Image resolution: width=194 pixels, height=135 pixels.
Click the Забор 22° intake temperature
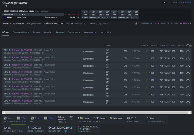click(65, 117)
